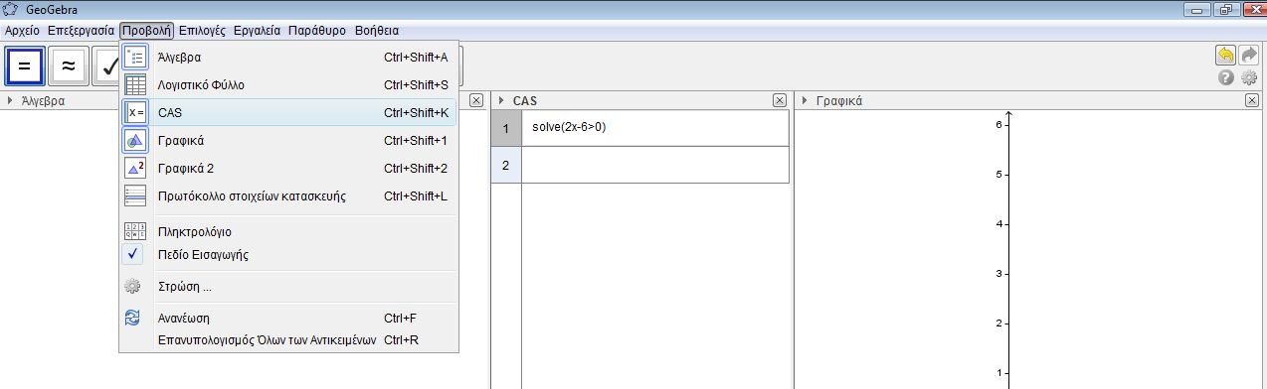
Task: Click the Άλγεβρα view icon in menu
Action: 135,58
